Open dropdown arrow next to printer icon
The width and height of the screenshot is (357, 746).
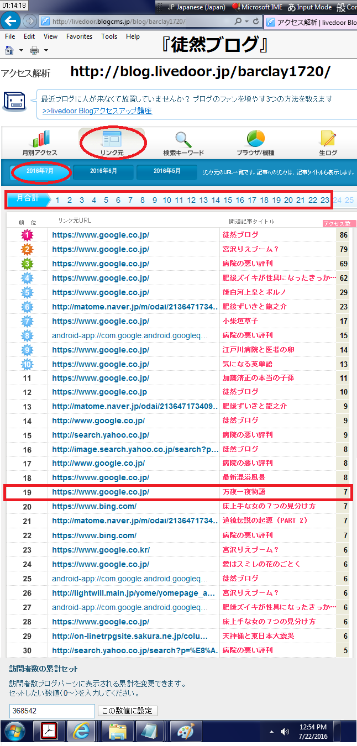click(x=46, y=50)
